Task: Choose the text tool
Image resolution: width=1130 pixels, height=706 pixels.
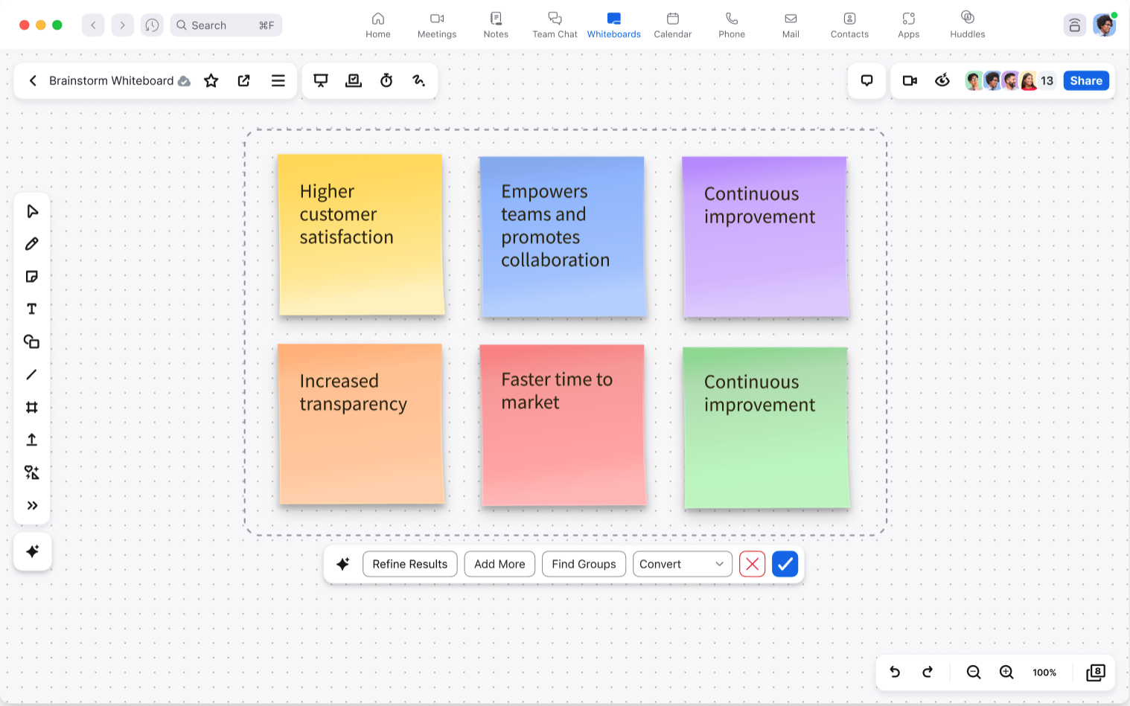Action: coord(32,309)
